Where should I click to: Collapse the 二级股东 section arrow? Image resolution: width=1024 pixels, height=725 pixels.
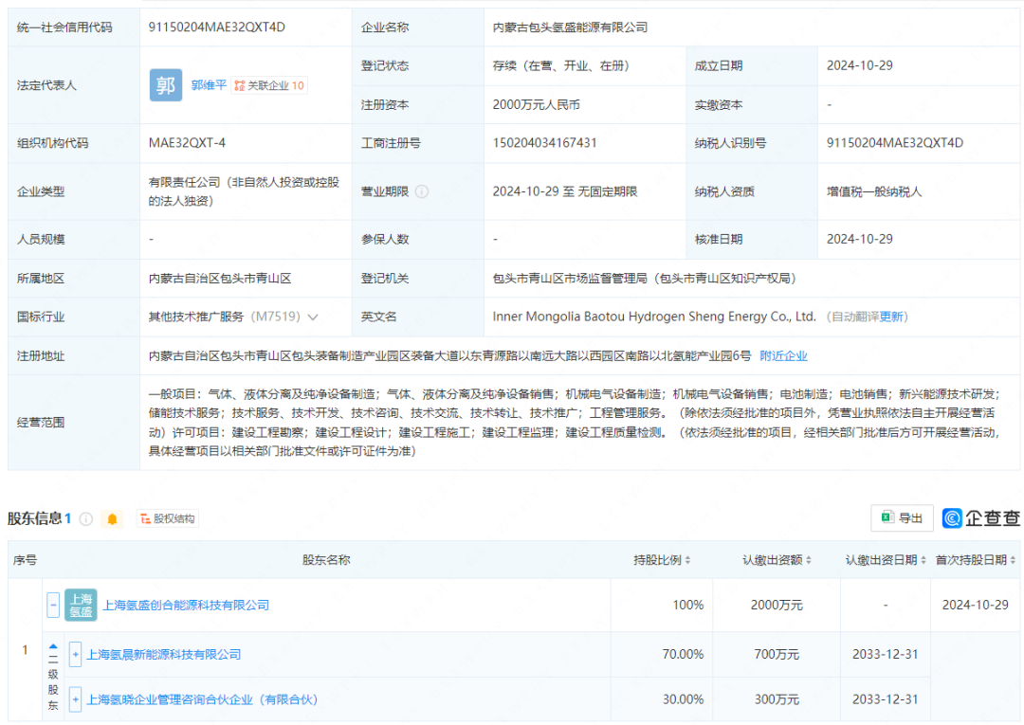click(53, 646)
